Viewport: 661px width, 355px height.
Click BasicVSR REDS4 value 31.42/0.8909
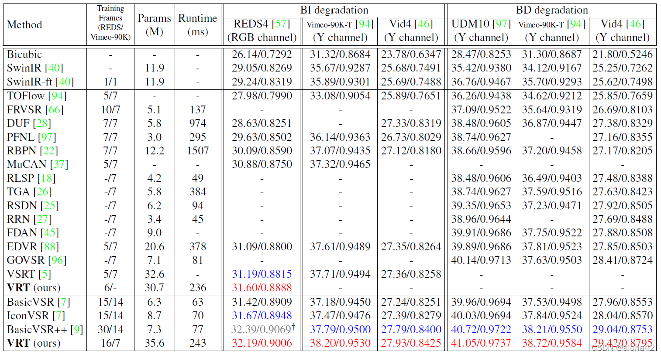tap(262, 302)
